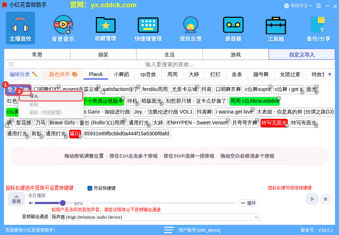Click the 导入音效 button
Image resolution: width=339 pixels, height=235 pixels.
(x=18, y=89)
